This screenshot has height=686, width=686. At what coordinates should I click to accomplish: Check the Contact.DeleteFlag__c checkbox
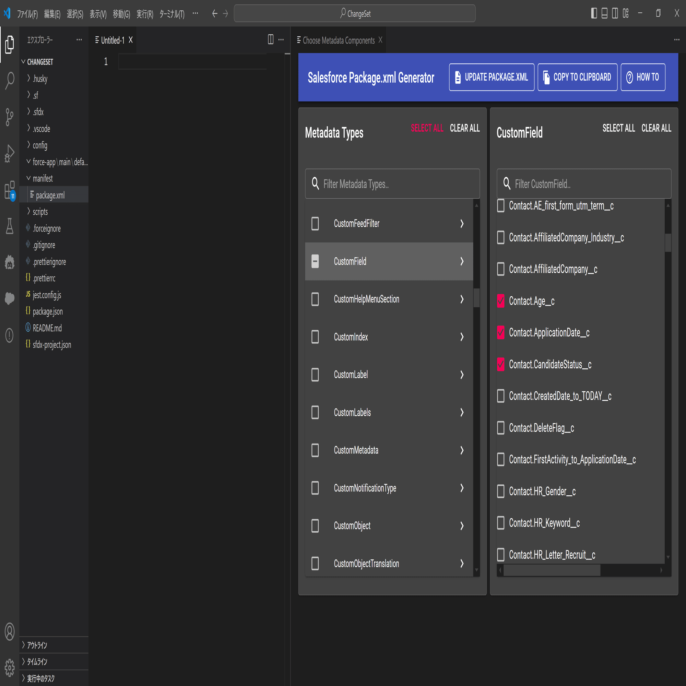click(x=501, y=428)
